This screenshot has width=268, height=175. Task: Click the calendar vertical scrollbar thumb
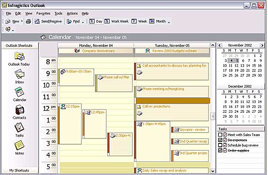[x=213, y=116]
